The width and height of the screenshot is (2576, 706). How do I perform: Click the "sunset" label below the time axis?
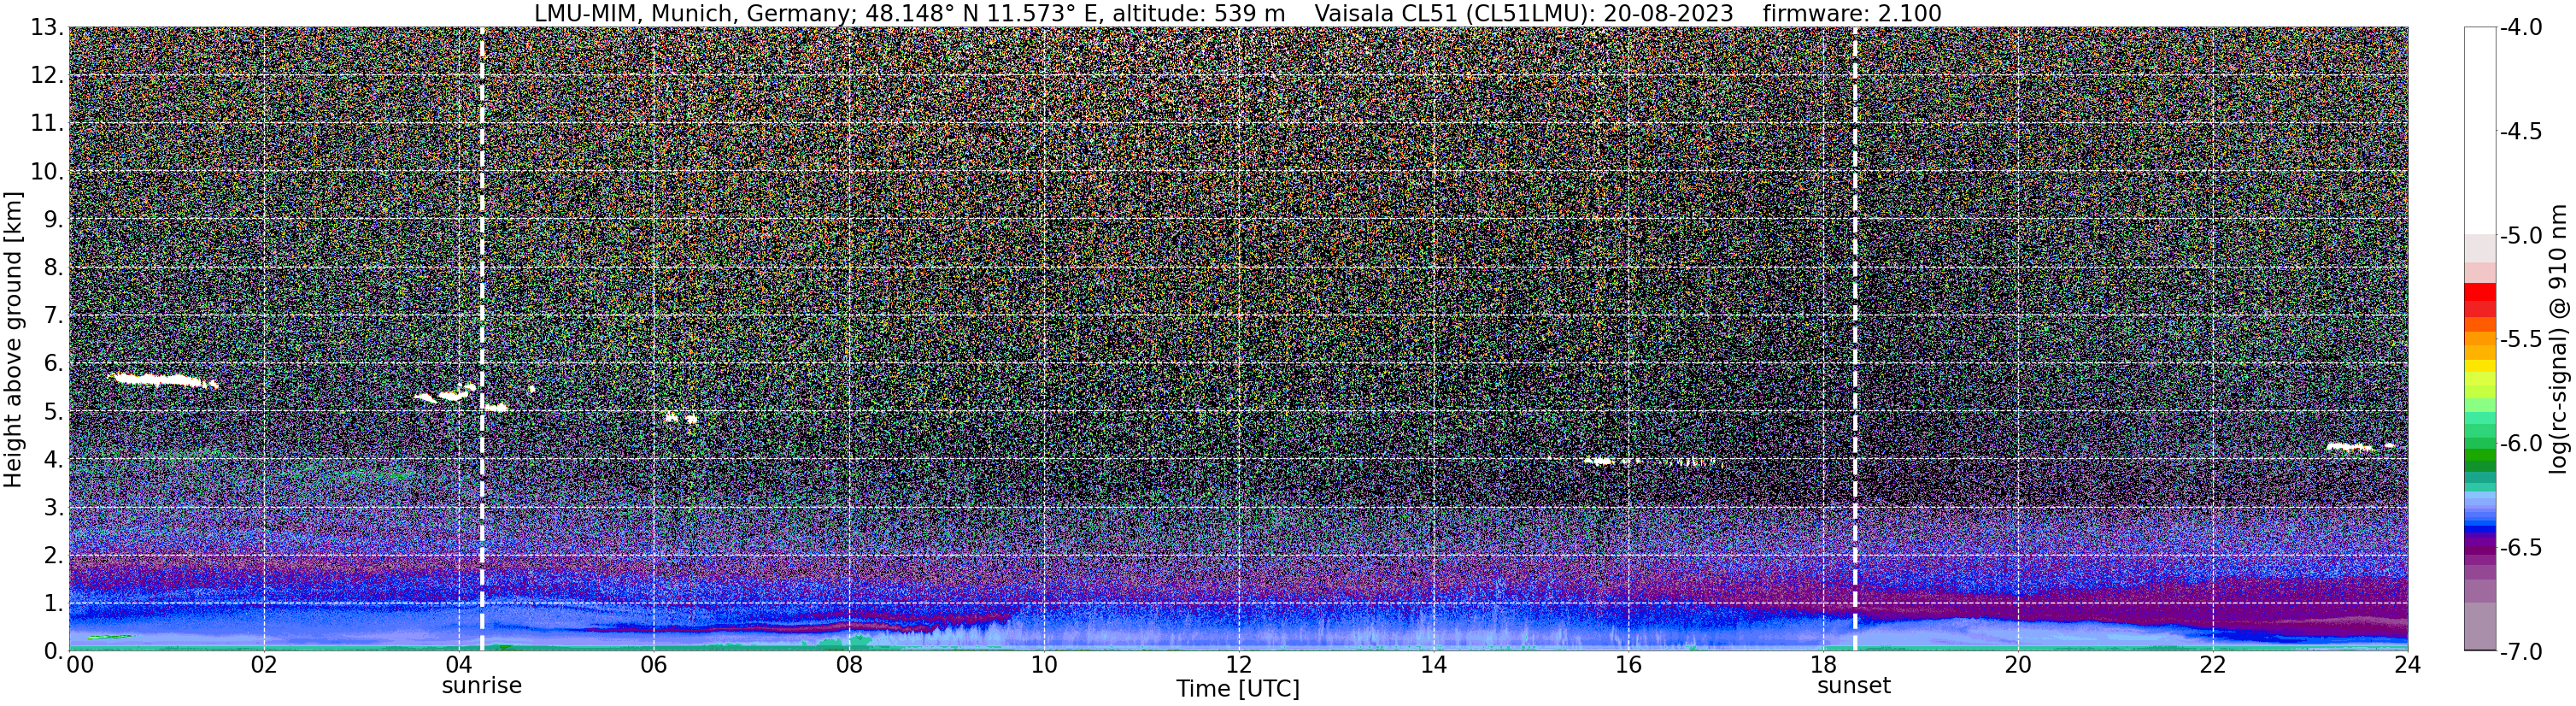tap(1854, 686)
